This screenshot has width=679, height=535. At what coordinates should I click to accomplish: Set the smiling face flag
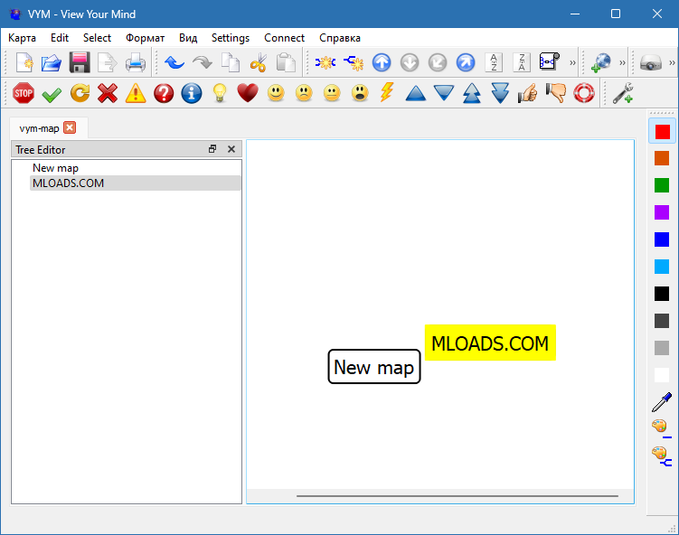[x=276, y=93]
